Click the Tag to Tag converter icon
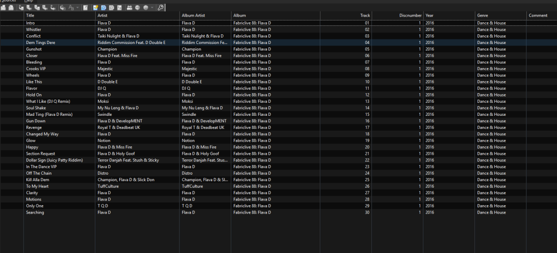 point(53,7)
